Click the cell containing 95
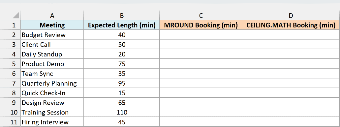This screenshot has width=340, height=127. (122, 83)
